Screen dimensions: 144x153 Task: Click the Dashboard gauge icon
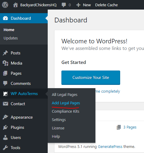(5, 18)
